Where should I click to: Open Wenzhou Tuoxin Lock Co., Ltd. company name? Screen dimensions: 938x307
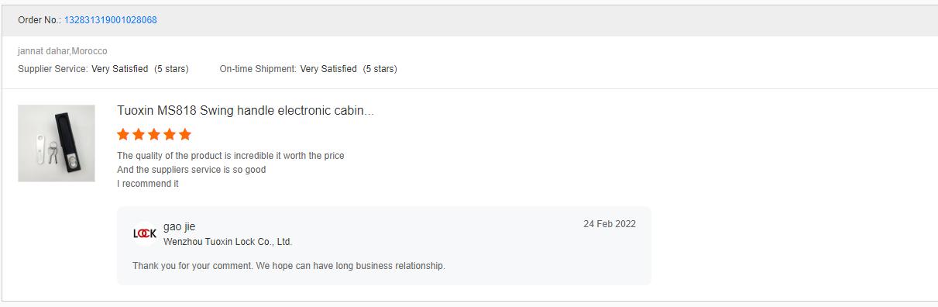(x=228, y=242)
